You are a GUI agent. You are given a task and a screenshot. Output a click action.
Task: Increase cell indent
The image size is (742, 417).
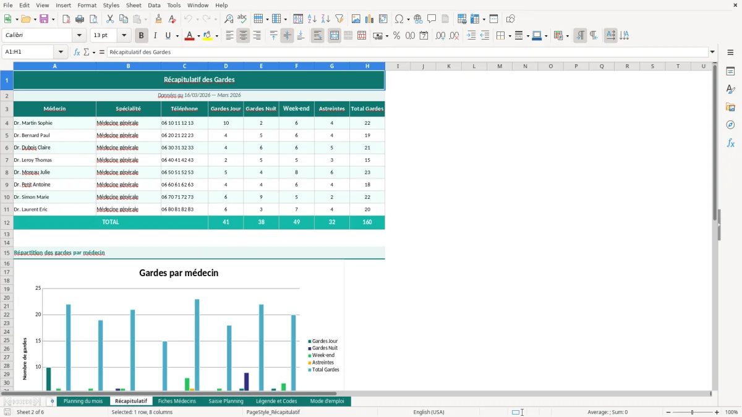click(471, 36)
